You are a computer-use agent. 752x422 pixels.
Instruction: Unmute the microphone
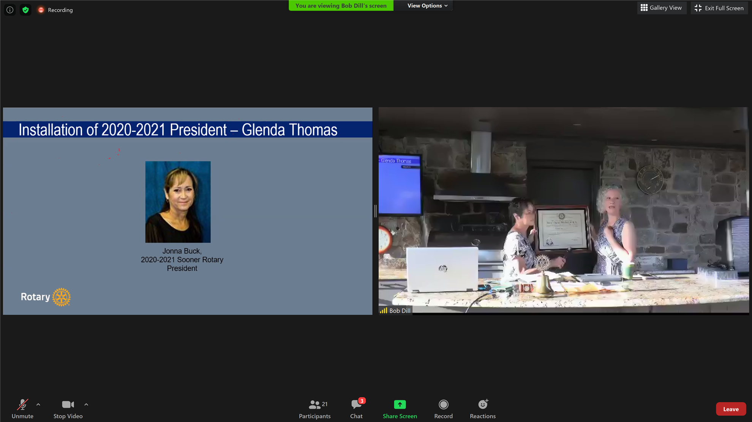click(x=22, y=409)
